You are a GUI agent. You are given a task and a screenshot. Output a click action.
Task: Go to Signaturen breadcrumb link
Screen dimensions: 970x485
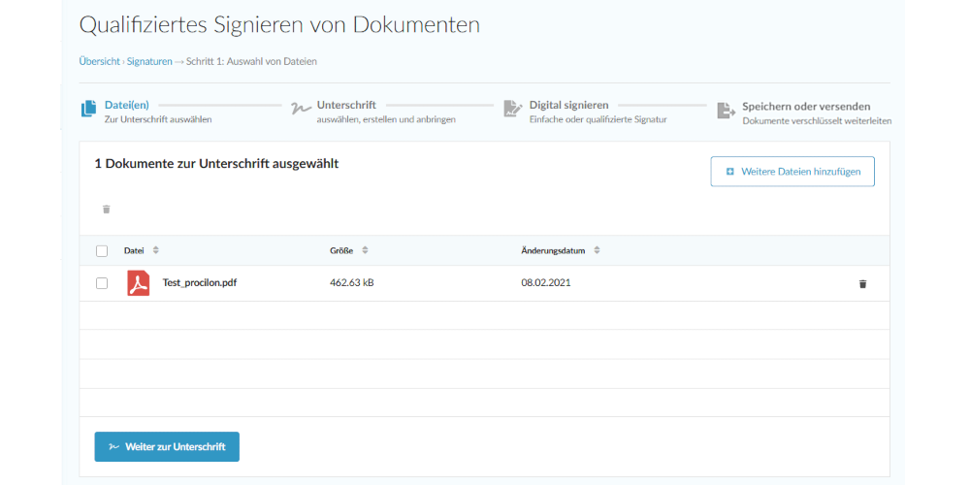[x=149, y=62]
